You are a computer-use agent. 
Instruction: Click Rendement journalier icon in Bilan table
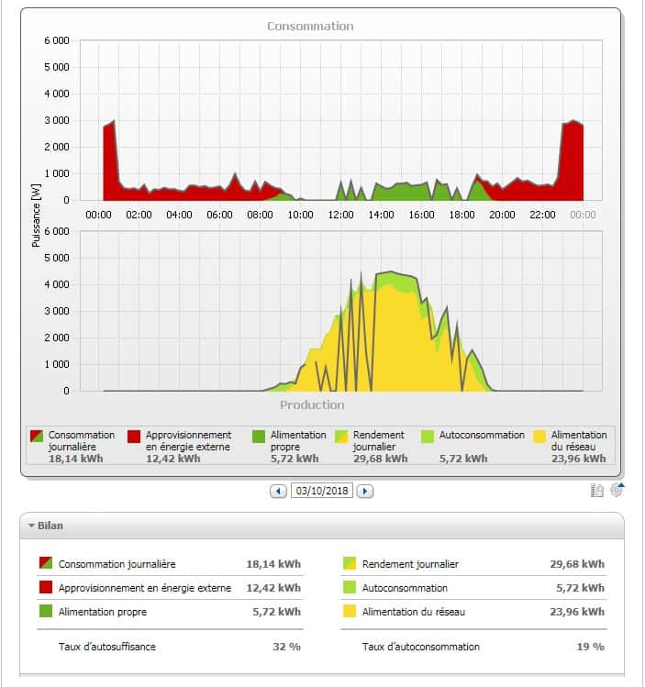[350, 564]
